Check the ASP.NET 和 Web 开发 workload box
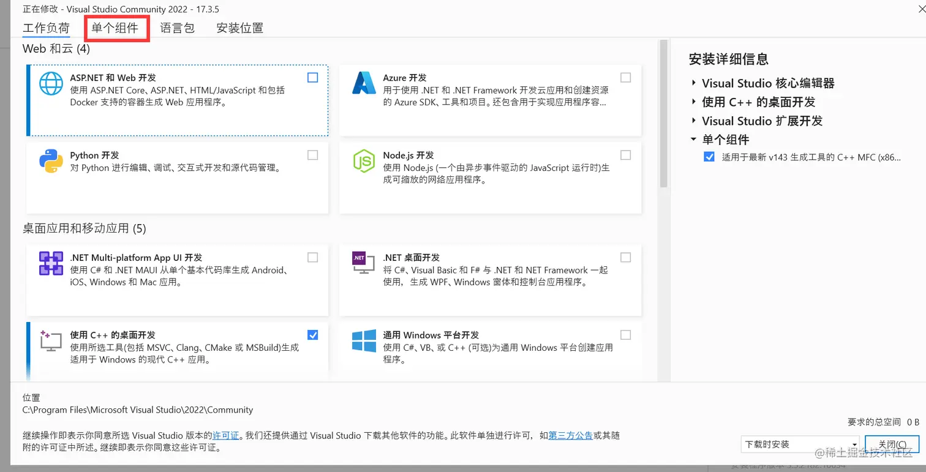926x472 pixels. [x=313, y=78]
